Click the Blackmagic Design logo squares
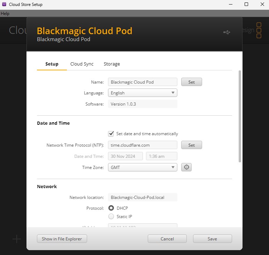The image size is (269, 255). 259,30
